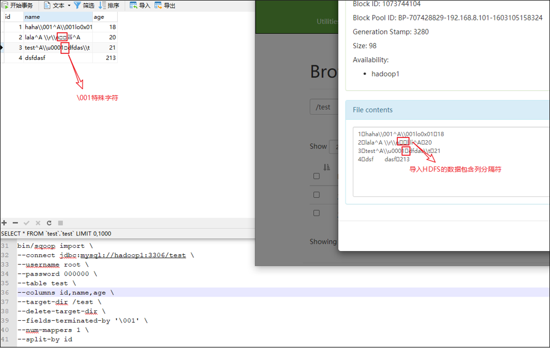Select the name cell starting with 'test^A'
The image size is (550, 348).
point(58,48)
